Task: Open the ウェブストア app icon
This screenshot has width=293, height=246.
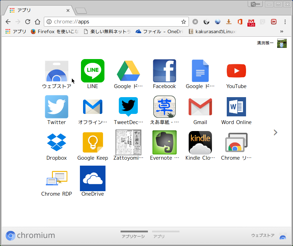Action: pos(57,71)
